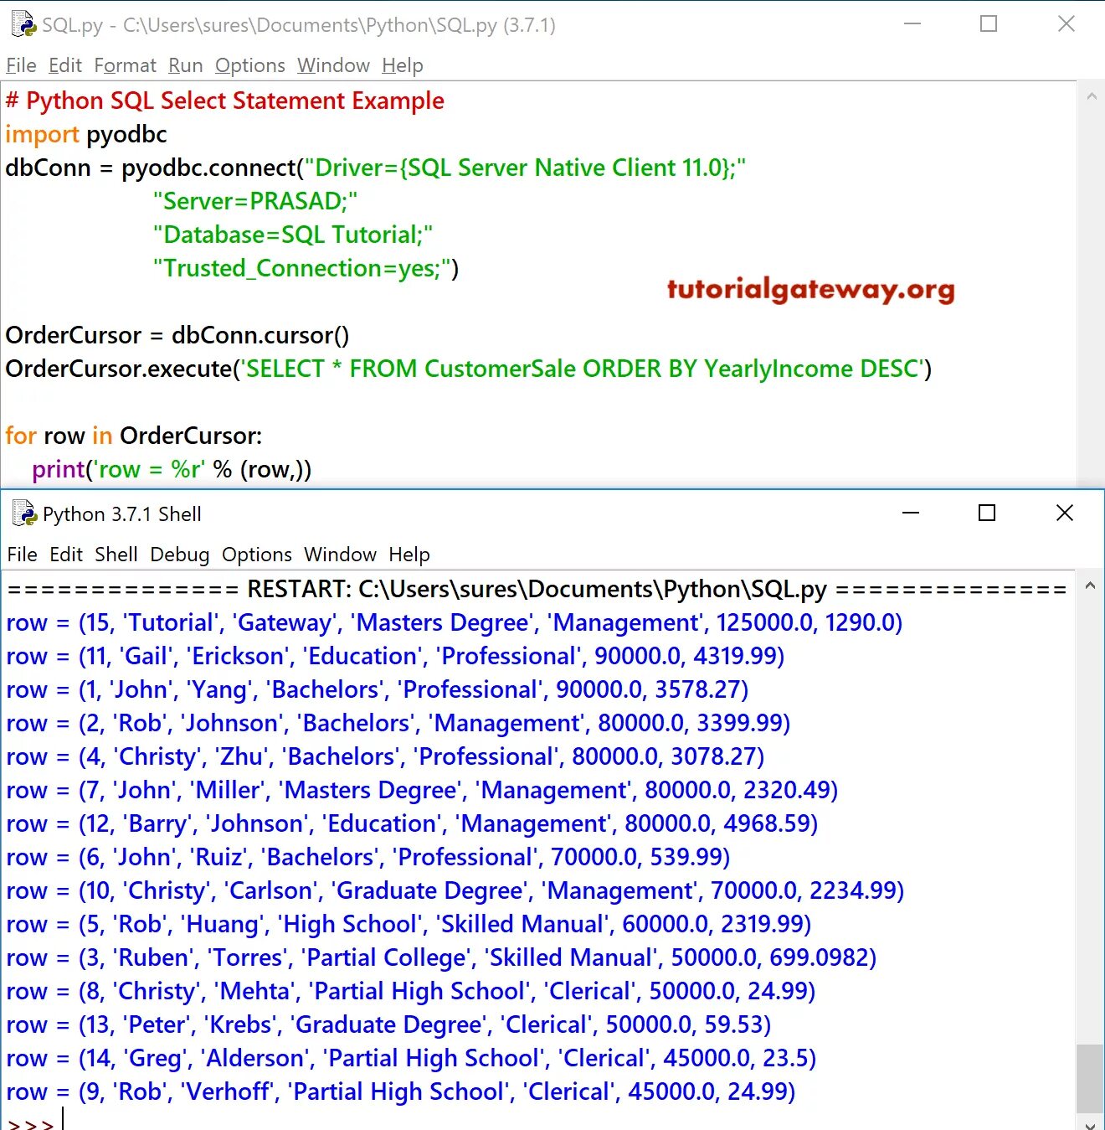This screenshot has height=1130, width=1105.
Task: Click the comment line 'Python SQL Select Statement Example'
Action: (224, 101)
